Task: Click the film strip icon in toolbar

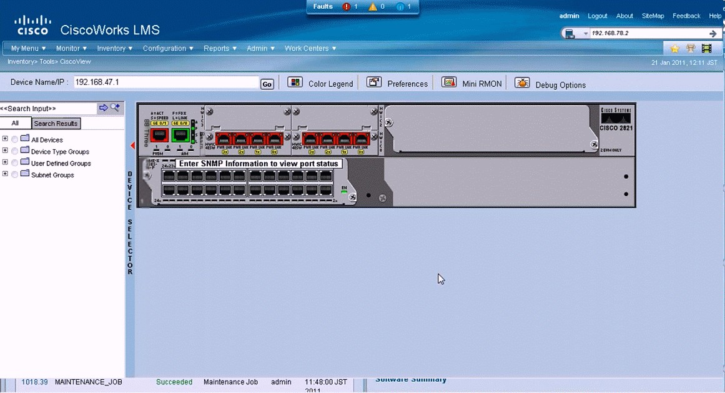Action: [x=706, y=48]
